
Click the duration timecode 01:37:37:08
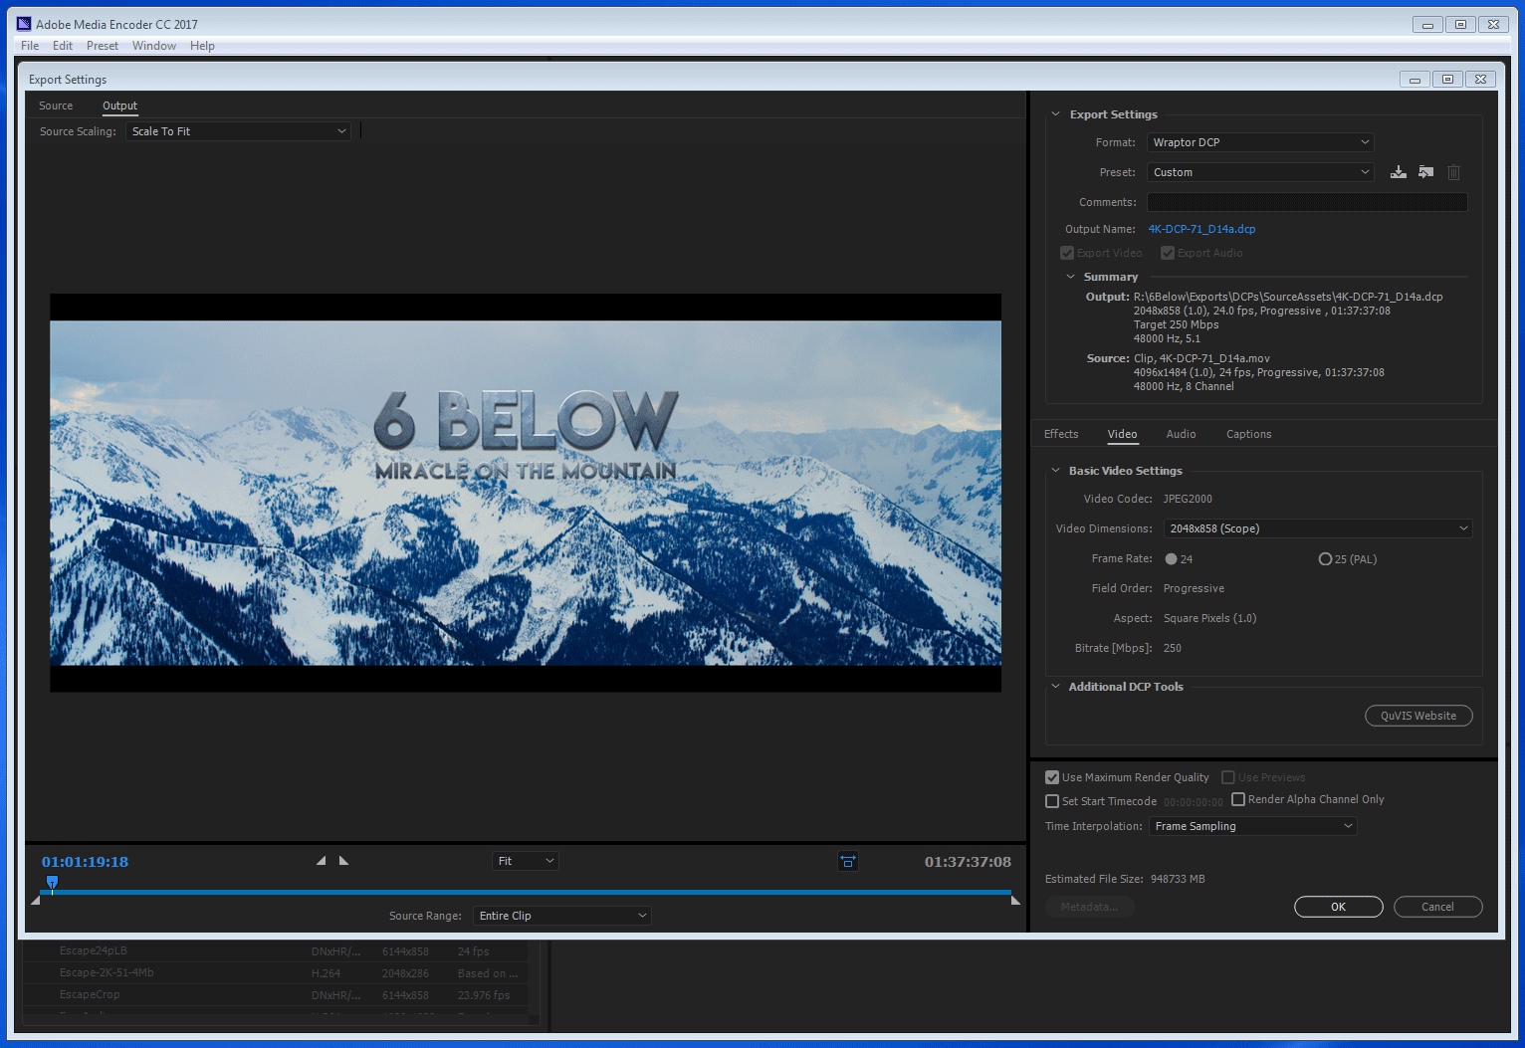[x=968, y=862]
